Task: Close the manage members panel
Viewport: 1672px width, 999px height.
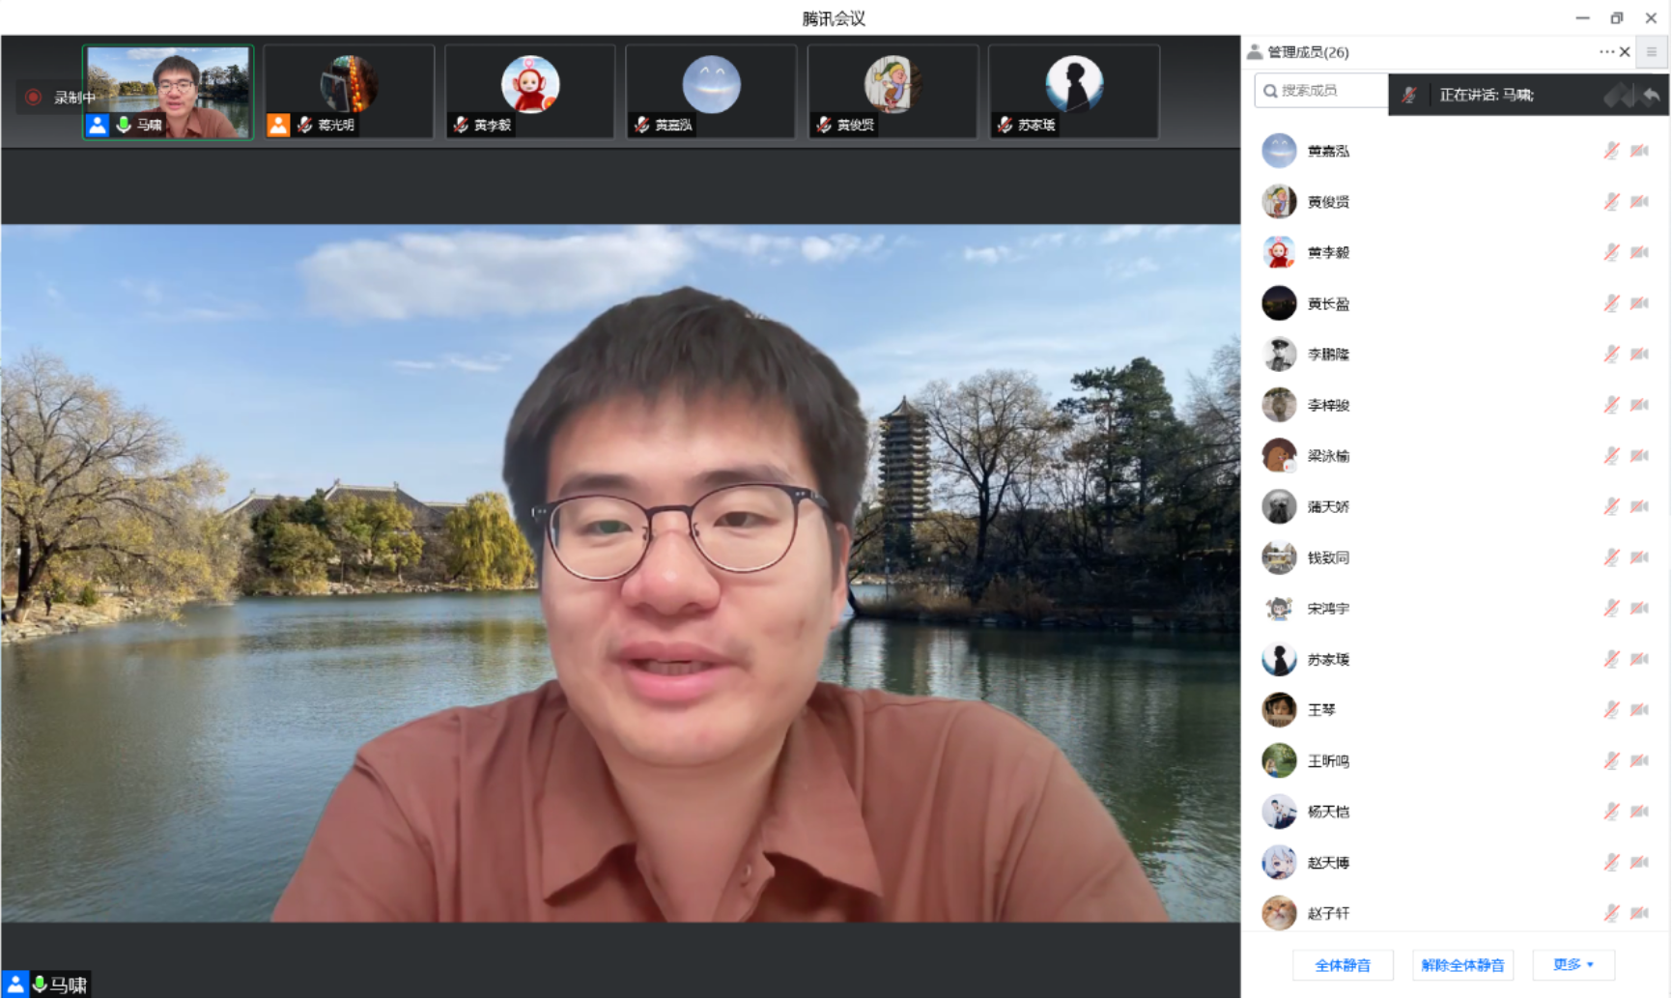Action: click(x=1625, y=52)
